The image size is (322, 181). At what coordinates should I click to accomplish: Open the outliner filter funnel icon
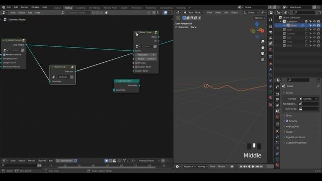tap(320, 13)
